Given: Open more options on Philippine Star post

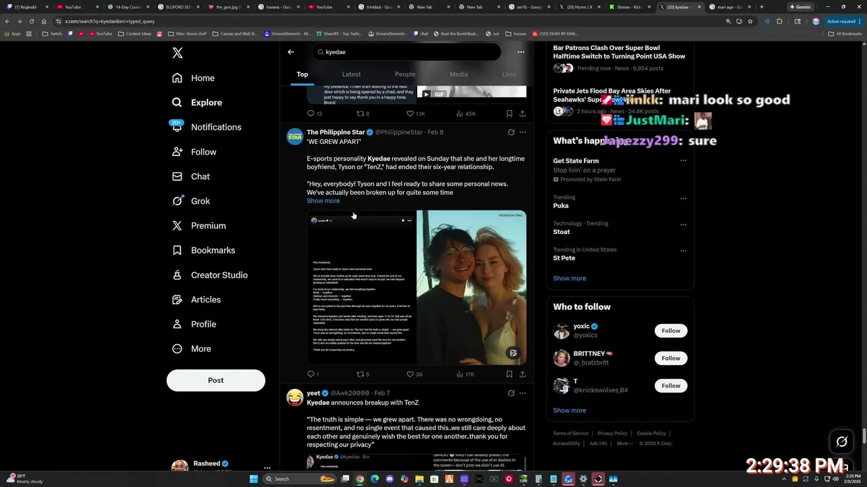Looking at the screenshot, I should (x=522, y=133).
